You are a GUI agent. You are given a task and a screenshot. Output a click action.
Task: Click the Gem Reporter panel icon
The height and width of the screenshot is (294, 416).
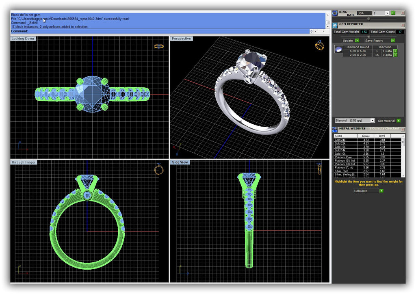point(336,25)
